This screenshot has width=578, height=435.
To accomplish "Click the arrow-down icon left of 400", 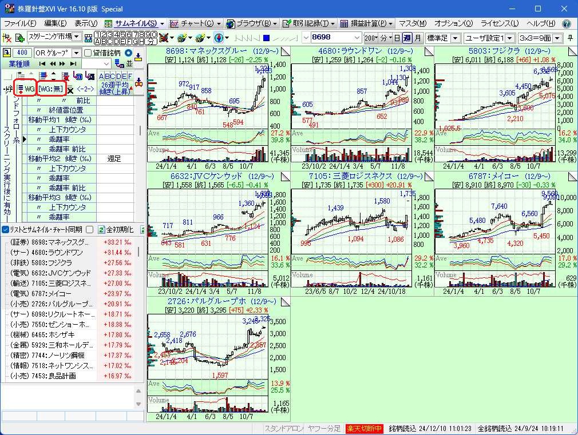I will pyautogui.click(x=7, y=53).
